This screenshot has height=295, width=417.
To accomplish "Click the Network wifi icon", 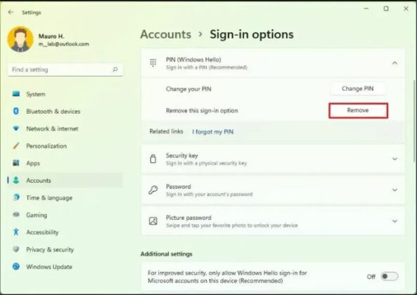I will pos(16,129).
